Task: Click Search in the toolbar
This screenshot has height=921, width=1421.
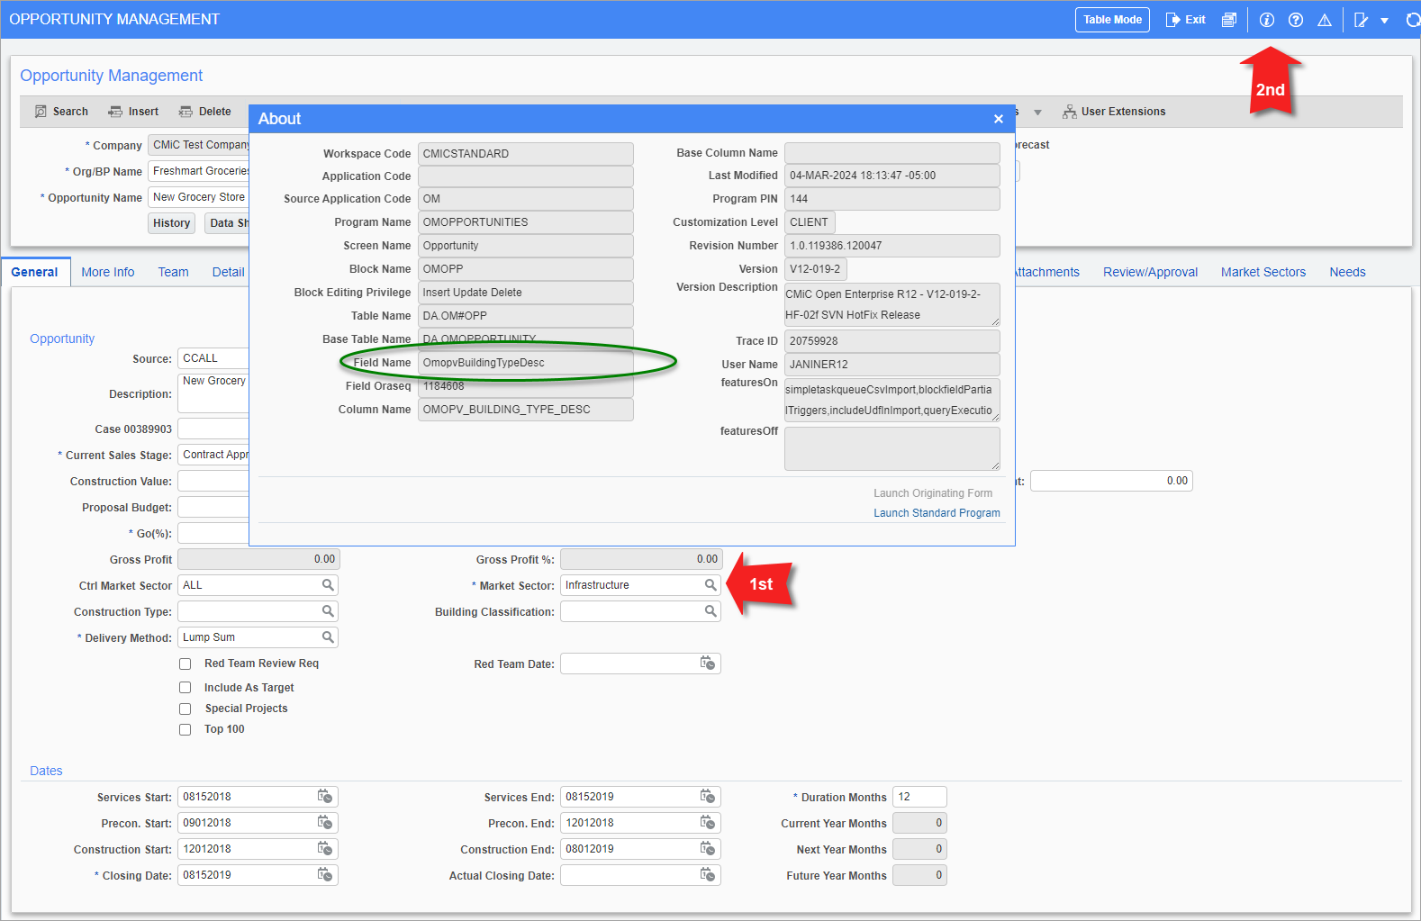Action: pos(61,112)
